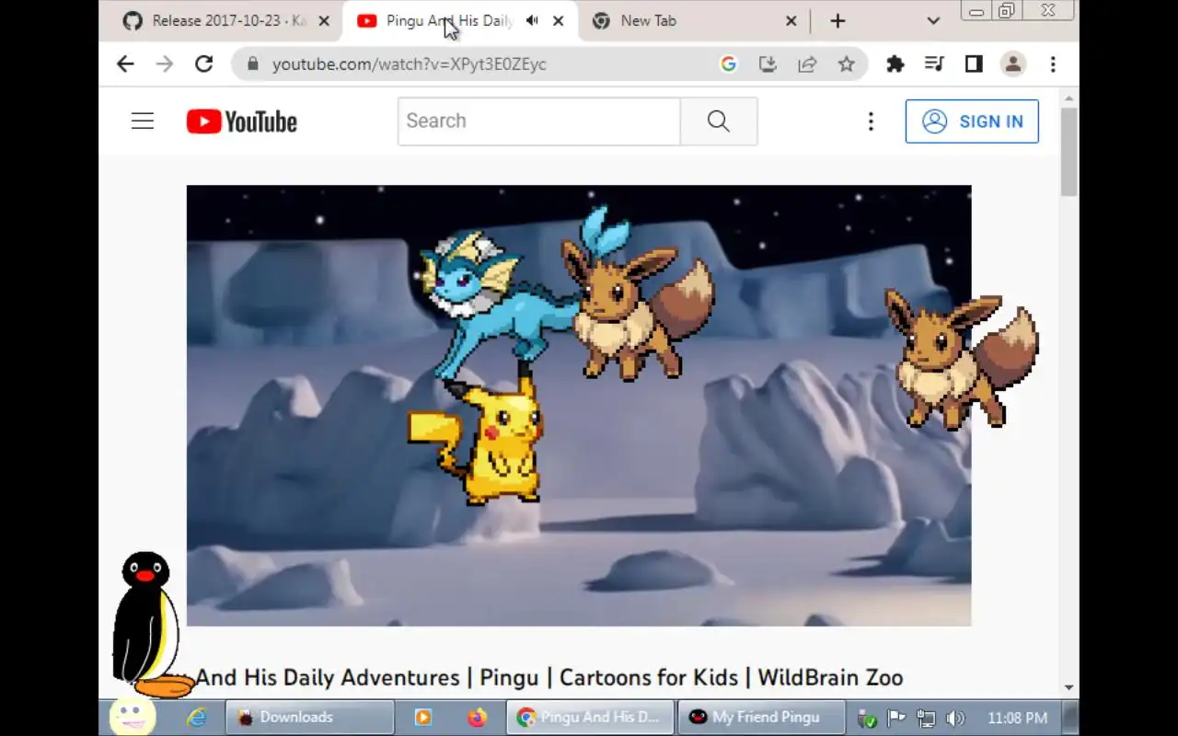This screenshot has width=1178, height=736.
Task: Focus the YouTube Search field
Action: pos(539,121)
